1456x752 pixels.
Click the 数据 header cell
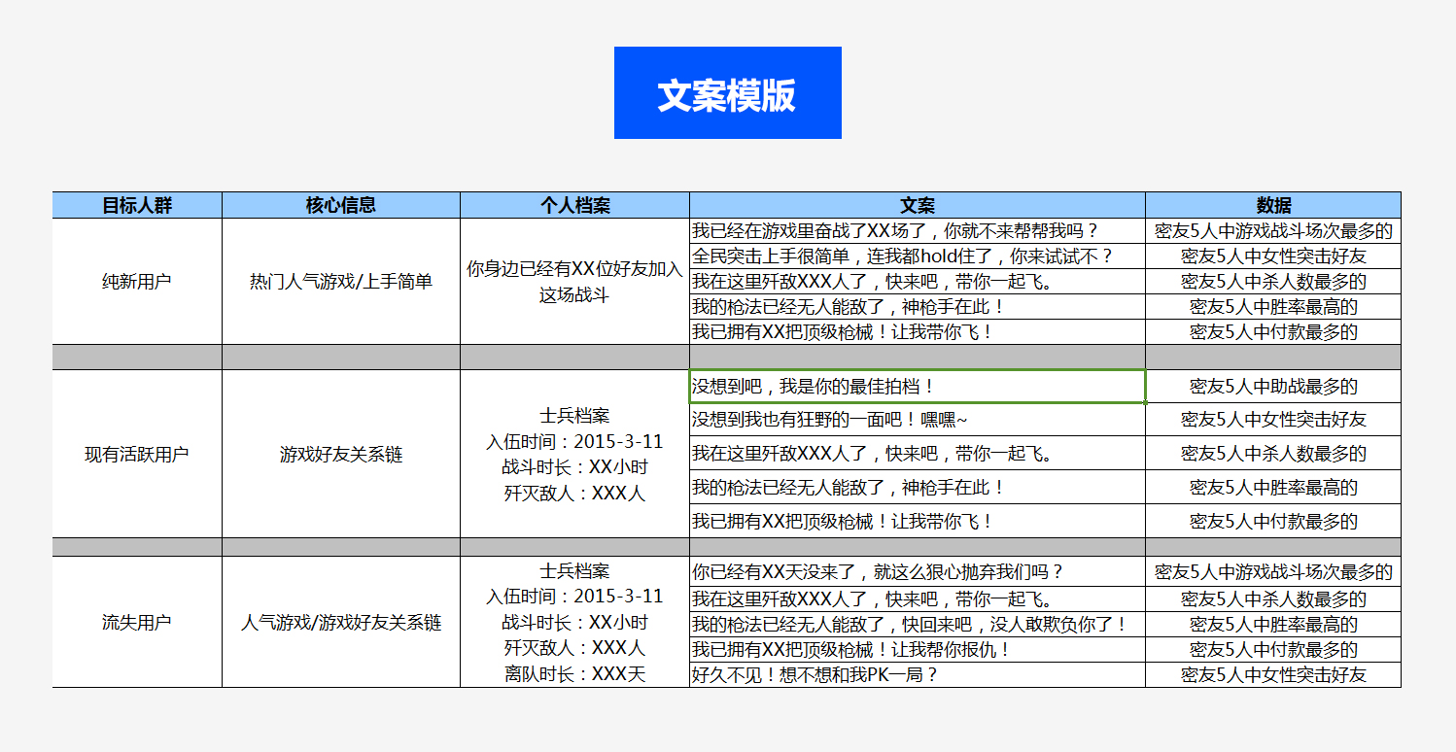pos(1272,205)
